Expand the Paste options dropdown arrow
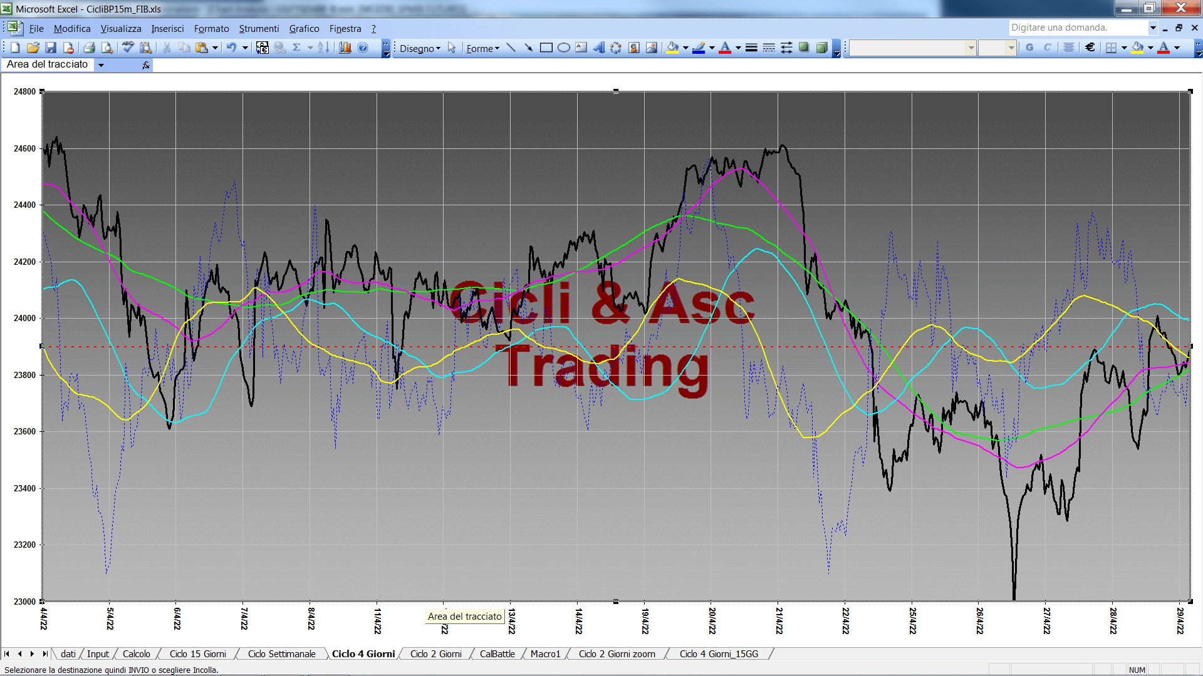1203x676 pixels. (x=215, y=48)
